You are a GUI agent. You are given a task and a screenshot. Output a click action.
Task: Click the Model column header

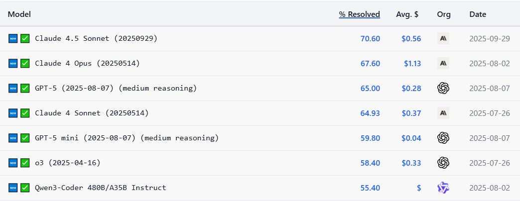point(19,14)
